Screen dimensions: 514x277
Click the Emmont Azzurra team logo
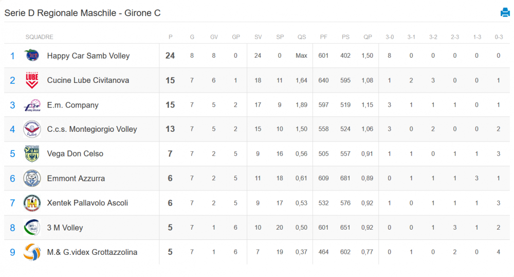[x=32, y=178]
